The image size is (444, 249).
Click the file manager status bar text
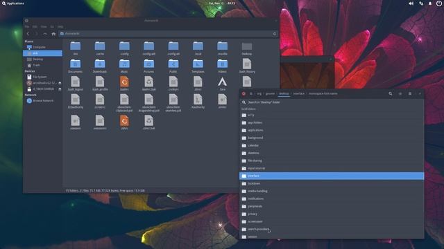click(105, 191)
